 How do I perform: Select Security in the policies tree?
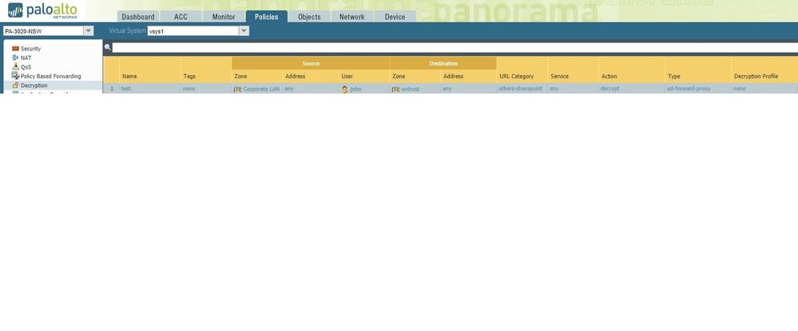[x=30, y=49]
